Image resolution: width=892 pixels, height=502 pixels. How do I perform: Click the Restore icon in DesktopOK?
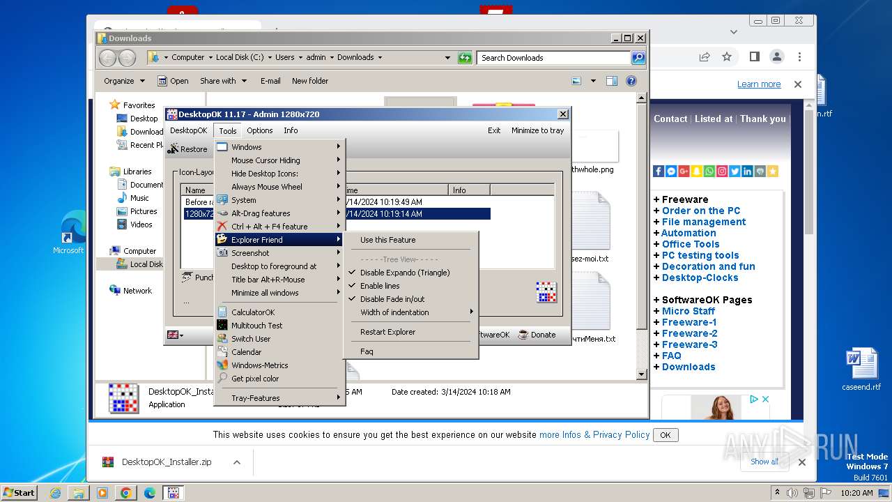[x=173, y=149]
